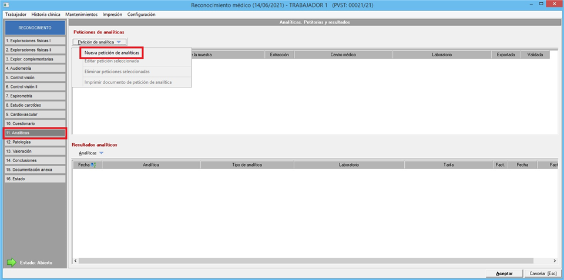Click the Estado: Abierto status text
This screenshot has height=280, width=564.
pos(36,263)
